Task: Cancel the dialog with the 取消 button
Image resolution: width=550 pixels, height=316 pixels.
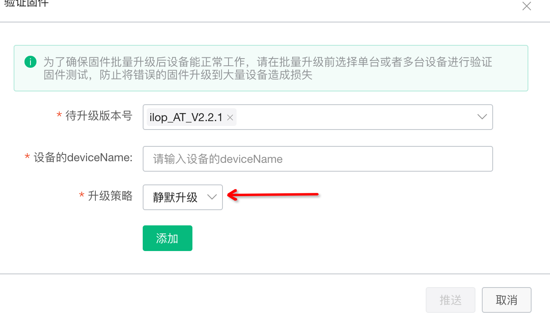Action: tap(506, 300)
